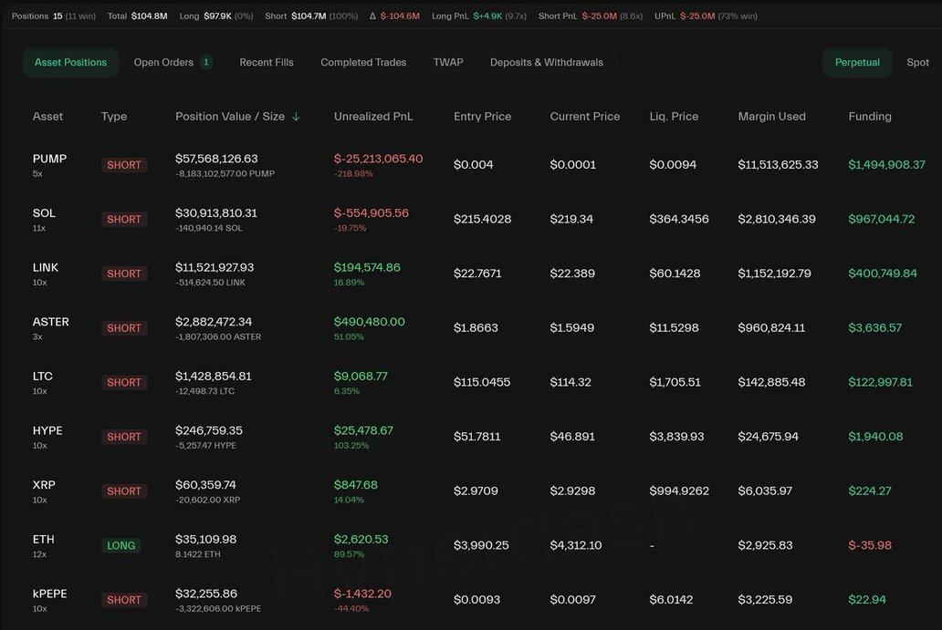Go to the Completed Trades tab
The width and height of the screenshot is (942, 630).
[x=363, y=62]
